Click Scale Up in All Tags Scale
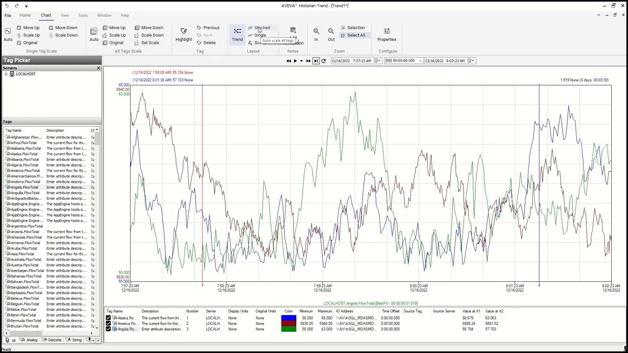Viewport: 628px width, 353px height. 114,35
